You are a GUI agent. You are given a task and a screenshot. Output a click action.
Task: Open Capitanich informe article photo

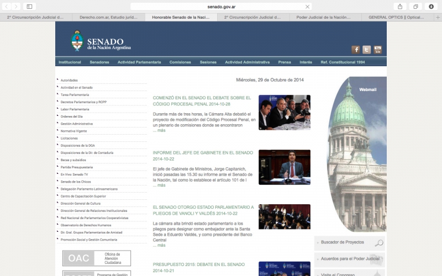pyautogui.click(x=285, y=167)
